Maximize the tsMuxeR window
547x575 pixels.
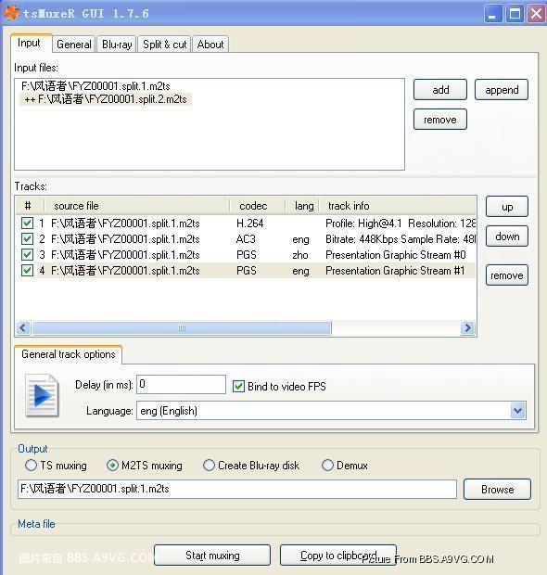pyautogui.click(x=515, y=14)
